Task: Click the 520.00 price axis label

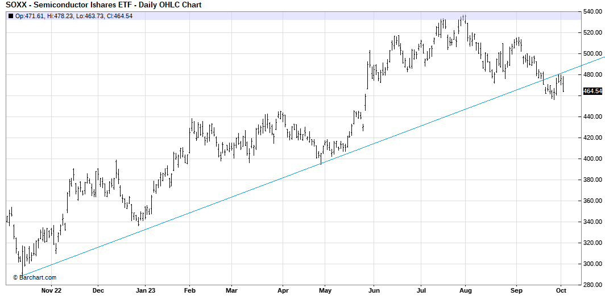Action: (592, 33)
